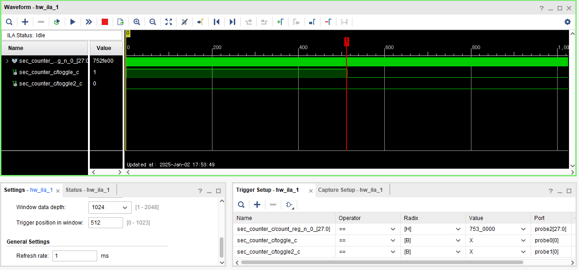Viewport: 579px width, 270px height.
Task: Edit the Refresh rate field
Action: coord(75,256)
